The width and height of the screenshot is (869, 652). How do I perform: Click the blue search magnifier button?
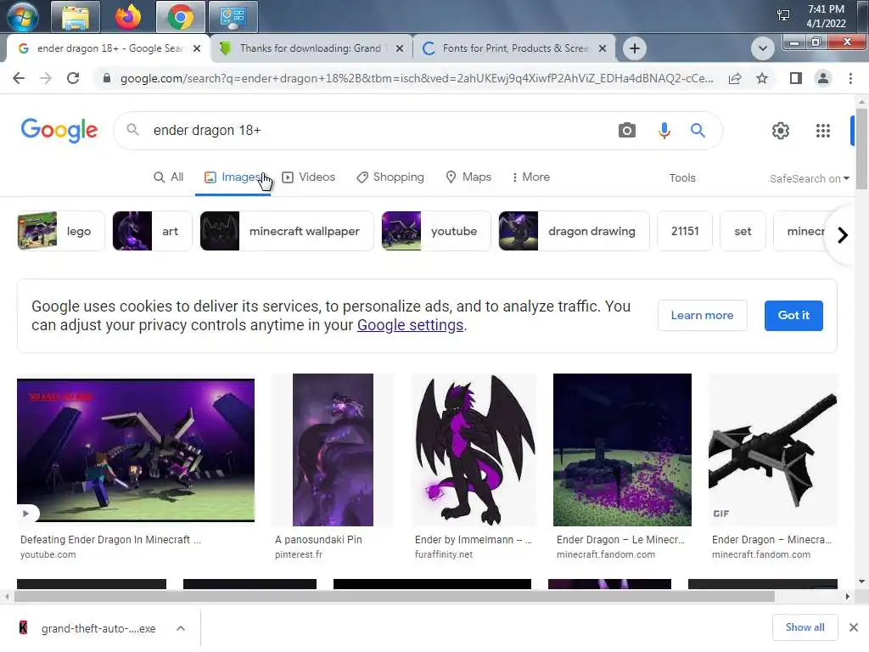click(x=698, y=130)
